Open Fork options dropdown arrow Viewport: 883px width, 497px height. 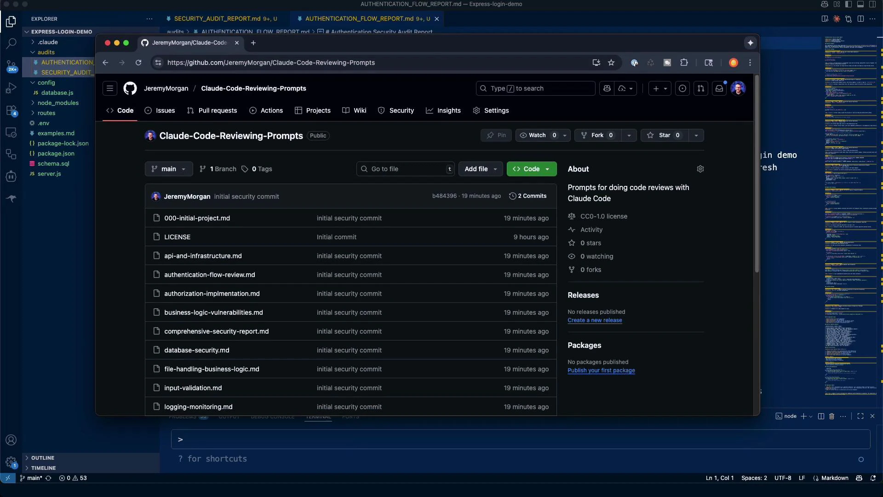coord(629,135)
